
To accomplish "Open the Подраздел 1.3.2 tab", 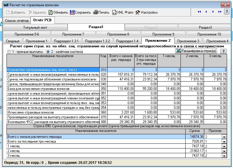I will click(97, 41).
